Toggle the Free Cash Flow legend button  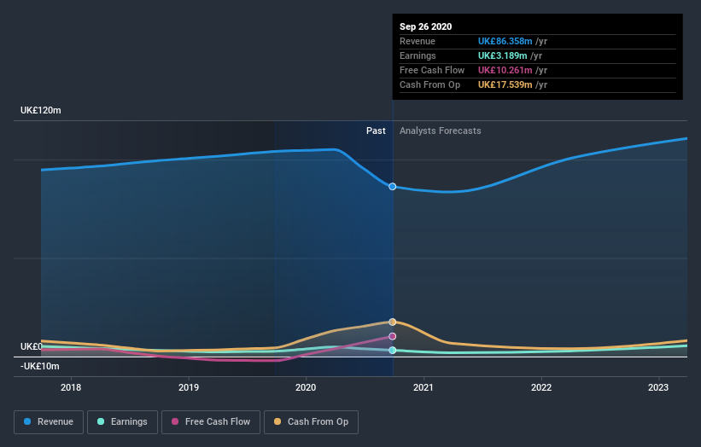tap(211, 422)
